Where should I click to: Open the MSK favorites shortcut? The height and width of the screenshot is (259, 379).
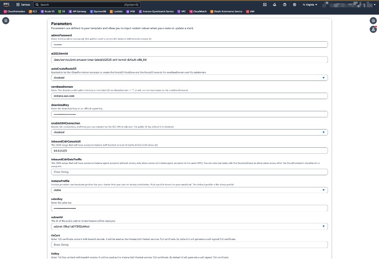[x=131, y=11]
